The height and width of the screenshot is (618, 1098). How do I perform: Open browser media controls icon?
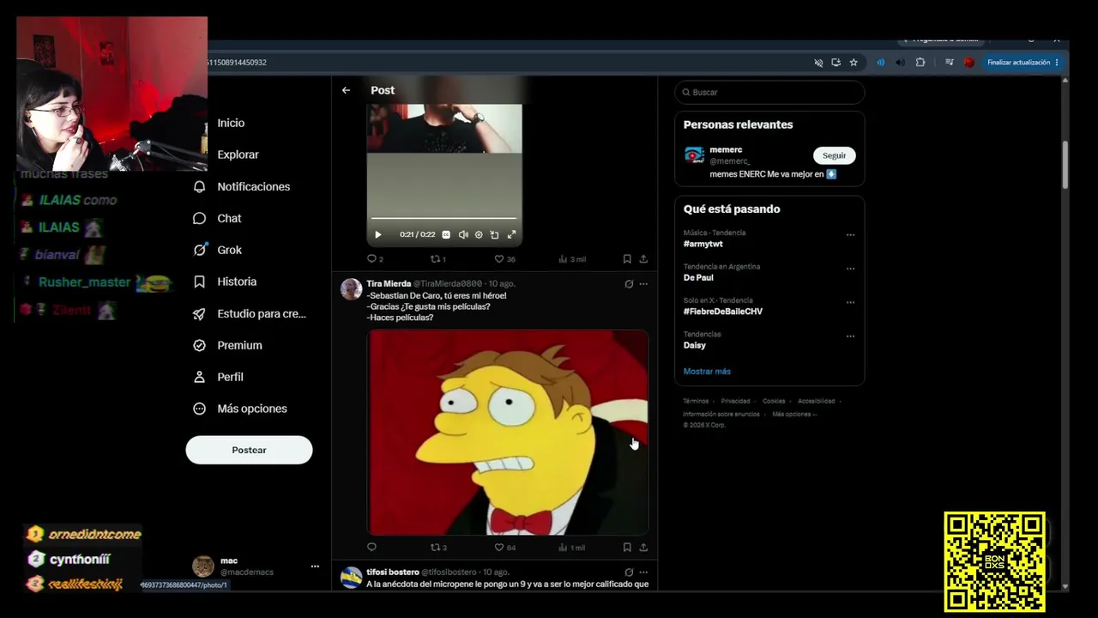pyautogui.click(x=949, y=63)
